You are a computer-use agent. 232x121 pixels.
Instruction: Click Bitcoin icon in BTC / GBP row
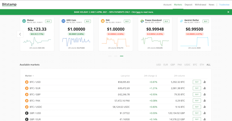click(x=27, y=95)
